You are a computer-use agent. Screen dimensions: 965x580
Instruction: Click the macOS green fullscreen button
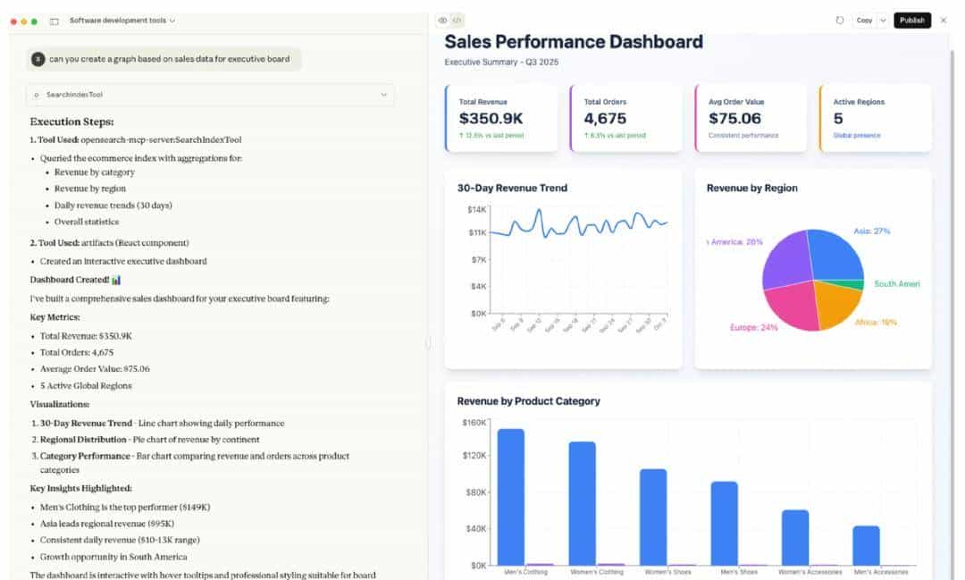click(x=34, y=21)
